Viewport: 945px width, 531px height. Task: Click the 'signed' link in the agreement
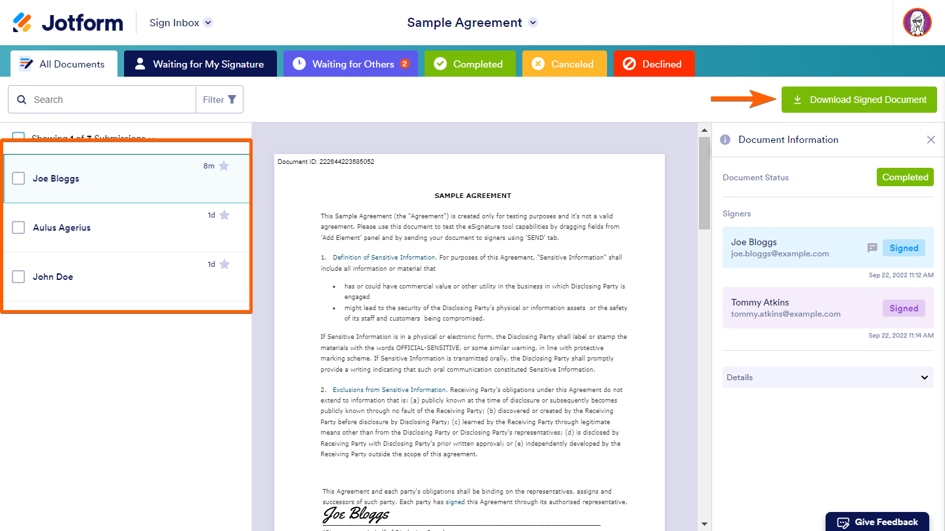point(455,502)
